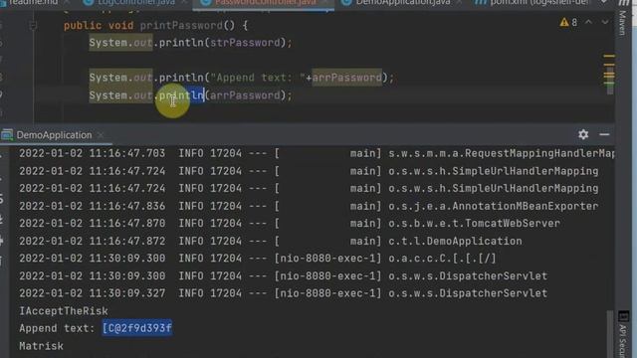Click strPassword in the first println
The image size is (637, 358).
coord(245,43)
